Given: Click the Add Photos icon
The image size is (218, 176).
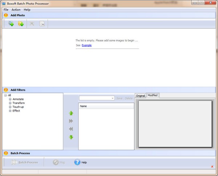Looking at the screenshot, I should click(11, 24).
